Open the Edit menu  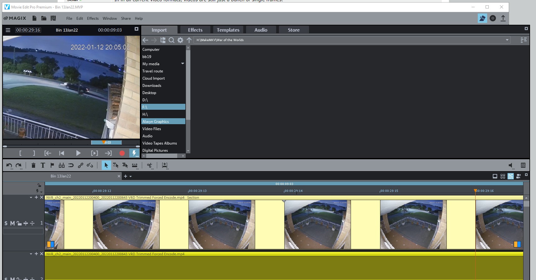(x=80, y=18)
